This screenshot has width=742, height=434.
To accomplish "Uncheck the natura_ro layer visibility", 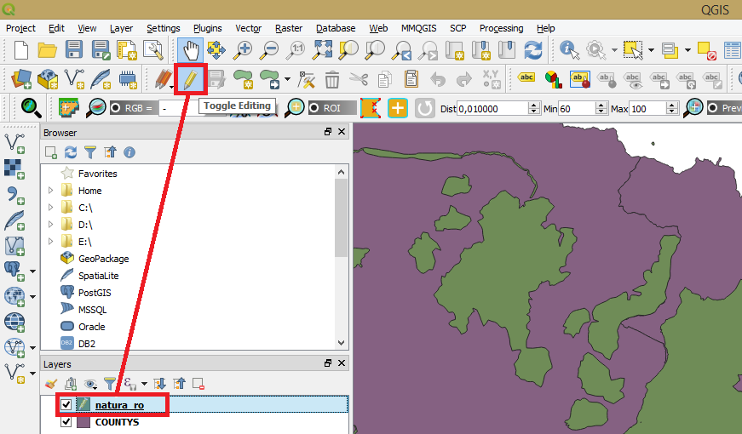I will [x=66, y=405].
